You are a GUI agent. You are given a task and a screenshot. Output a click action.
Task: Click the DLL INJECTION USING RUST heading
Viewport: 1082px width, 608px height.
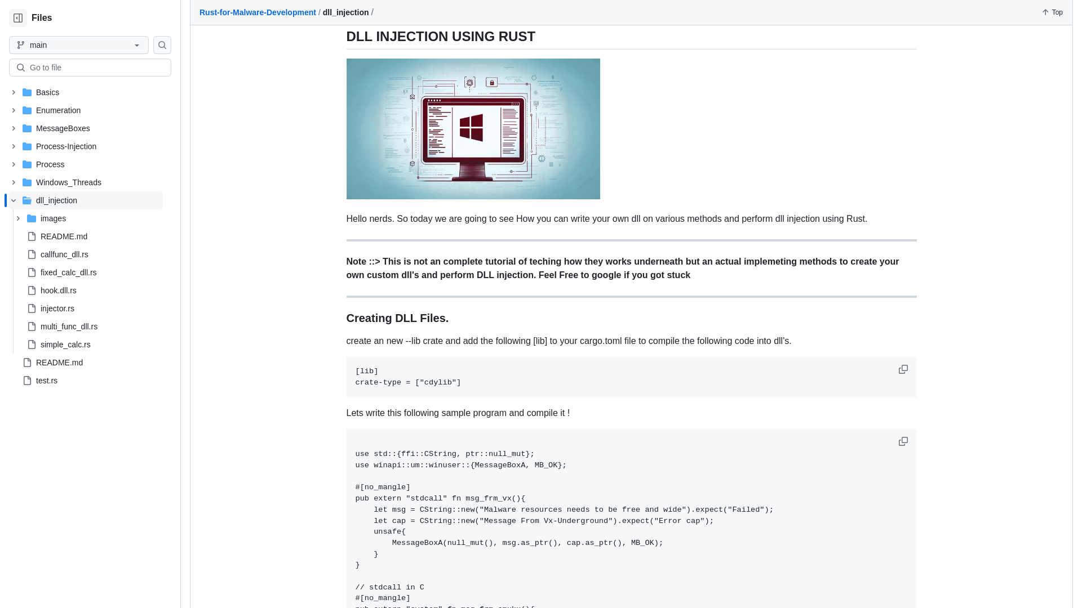click(441, 37)
